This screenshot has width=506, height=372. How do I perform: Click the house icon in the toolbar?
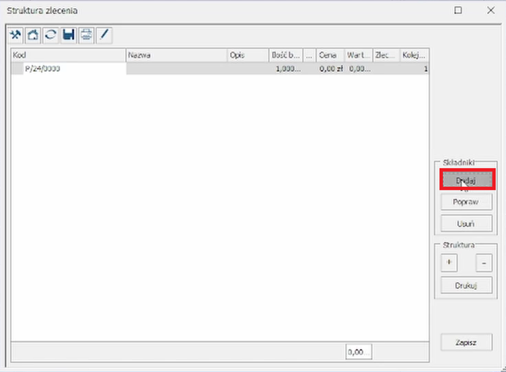[33, 35]
